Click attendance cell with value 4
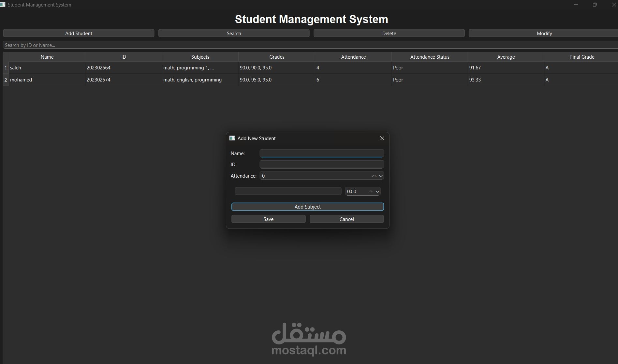This screenshot has height=364, width=618. (x=353, y=68)
